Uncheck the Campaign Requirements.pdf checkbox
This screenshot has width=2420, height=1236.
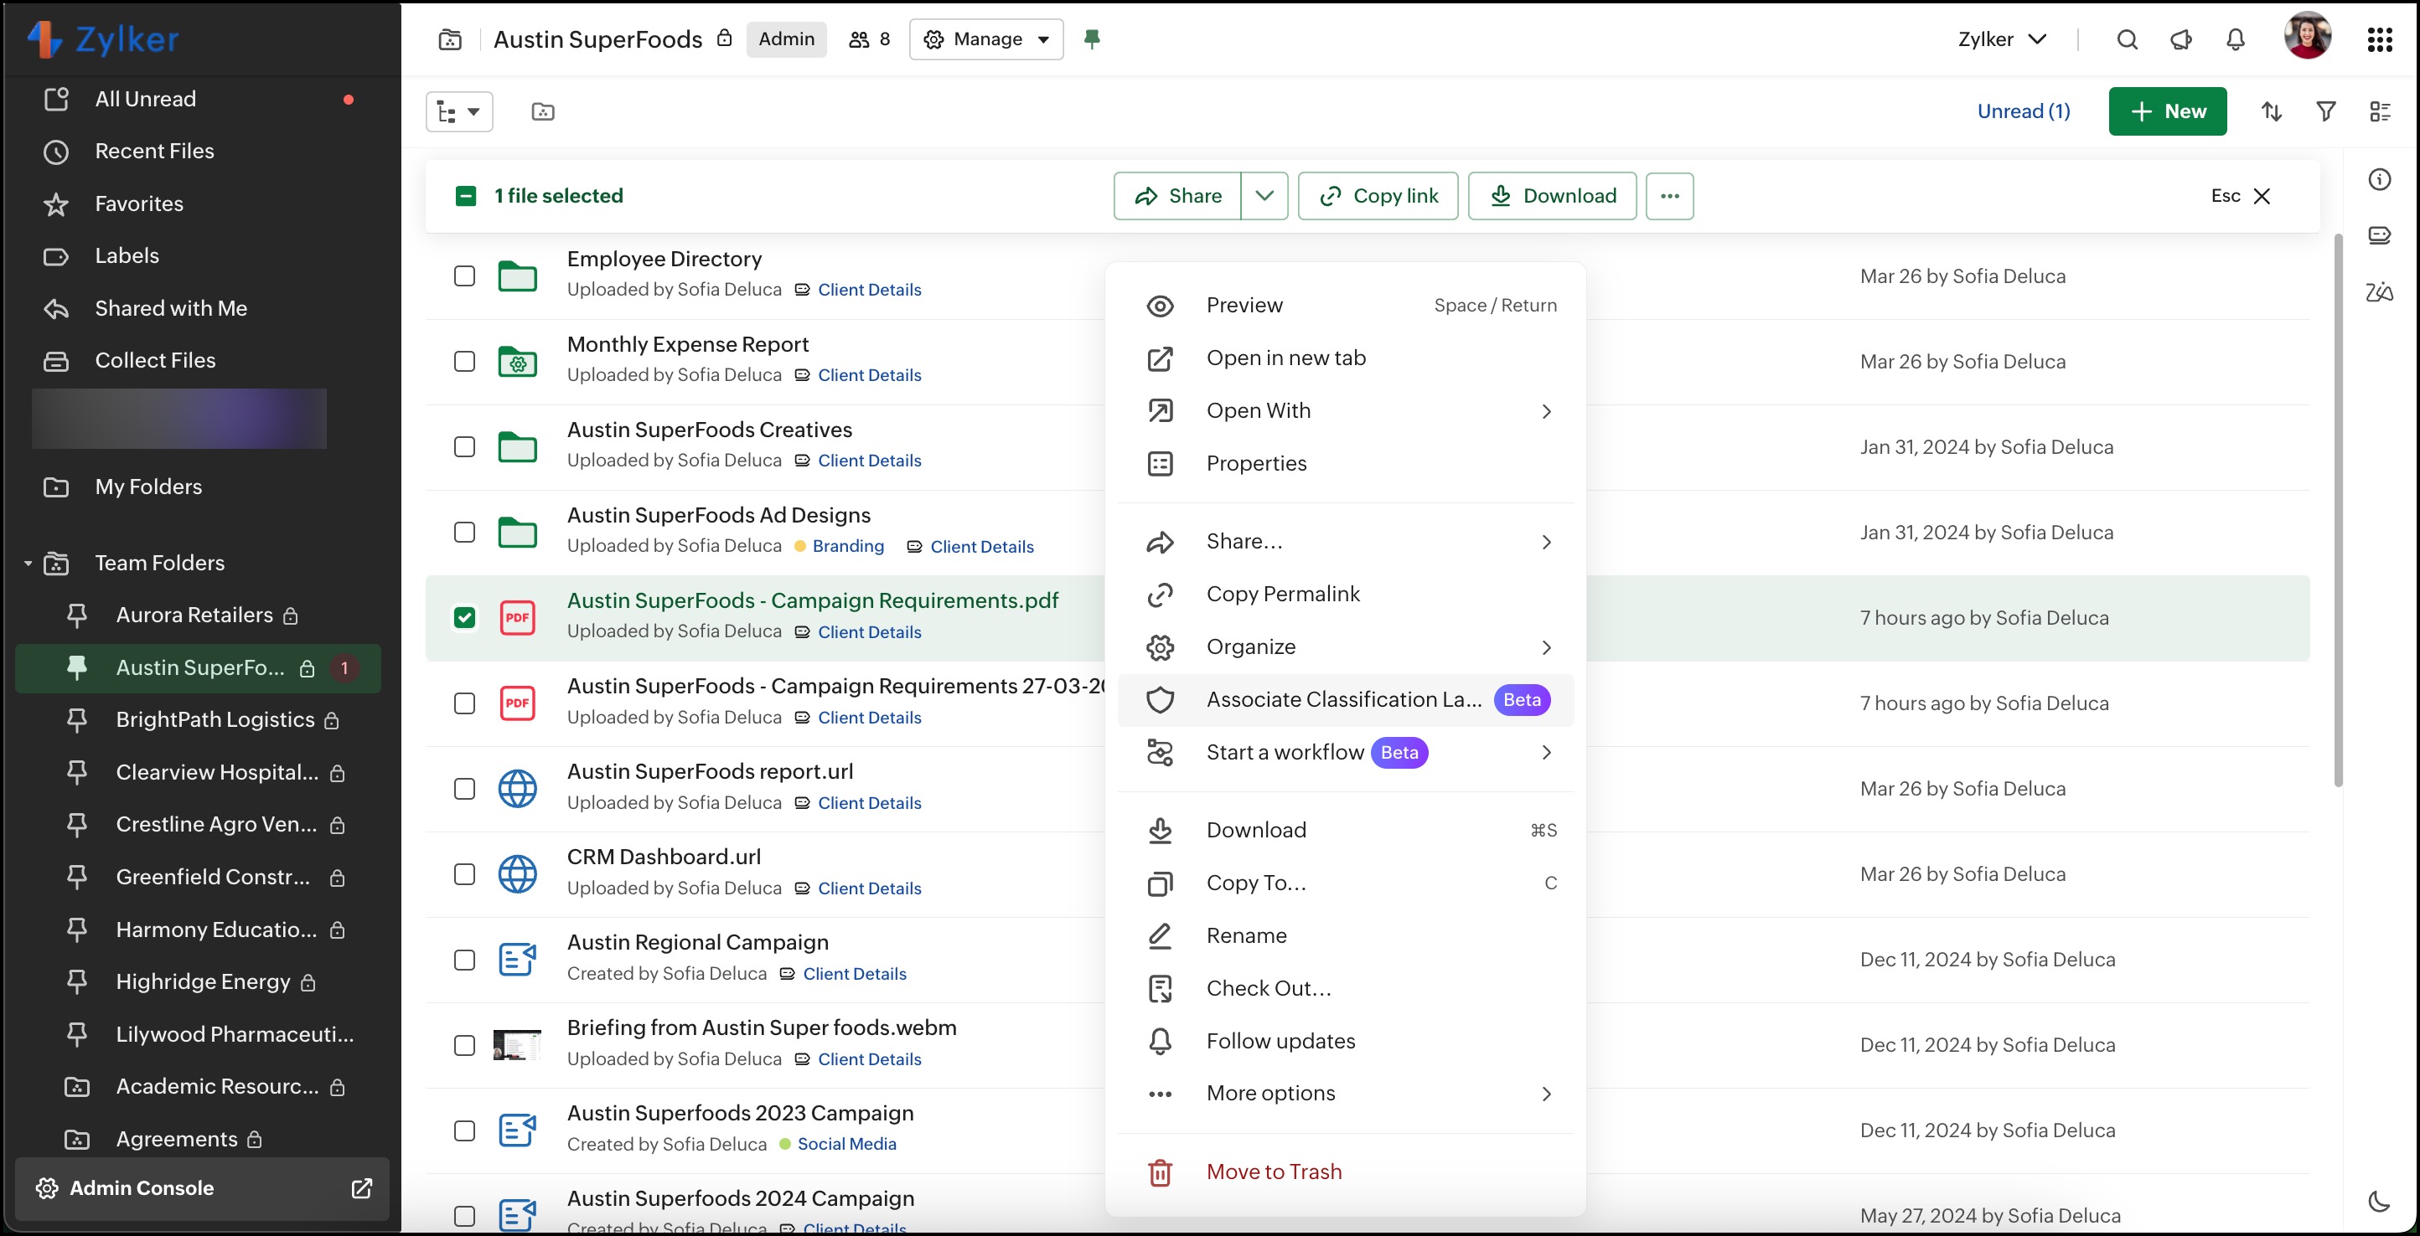point(464,617)
